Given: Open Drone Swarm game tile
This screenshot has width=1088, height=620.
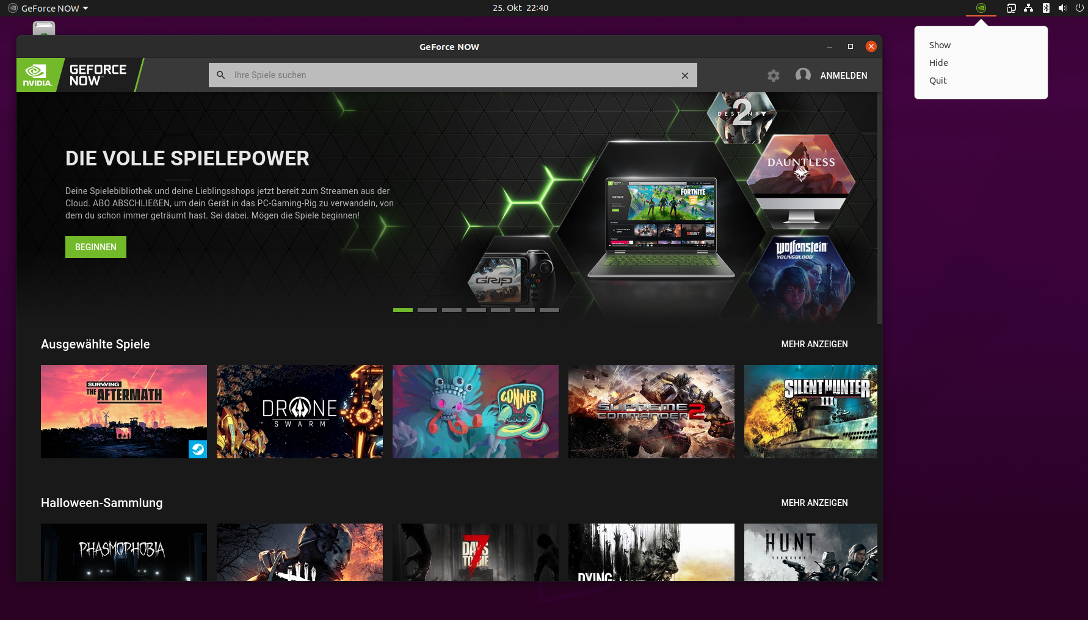Looking at the screenshot, I should (x=300, y=411).
